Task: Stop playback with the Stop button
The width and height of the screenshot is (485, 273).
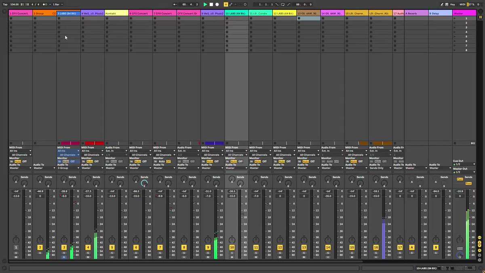Action: point(211,4)
